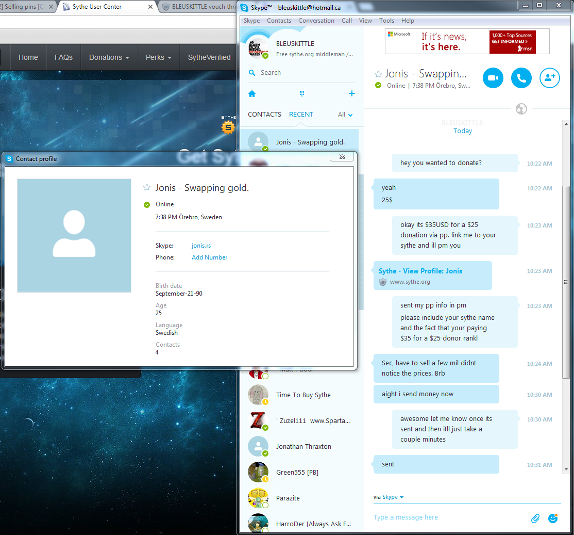
Task: Switch to the CONTACTS tab
Action: click(x=264, y=115)
